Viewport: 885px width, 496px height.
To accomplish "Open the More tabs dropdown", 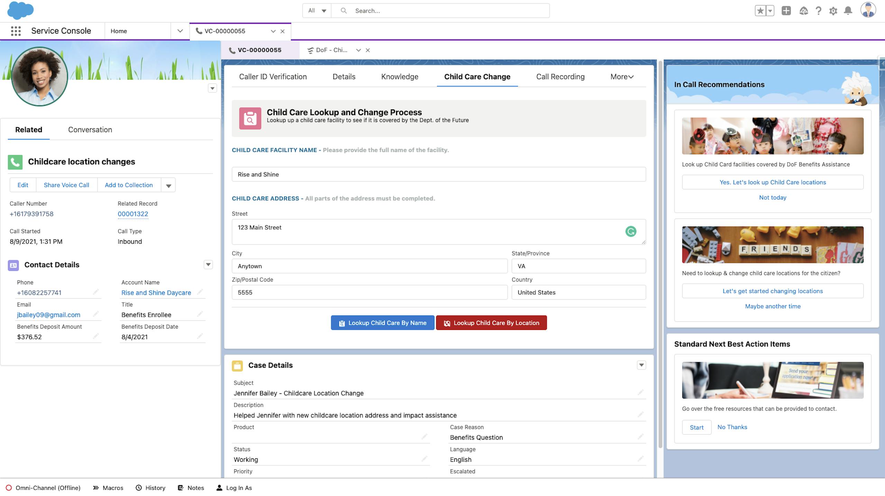I will (x=621, y=77).
